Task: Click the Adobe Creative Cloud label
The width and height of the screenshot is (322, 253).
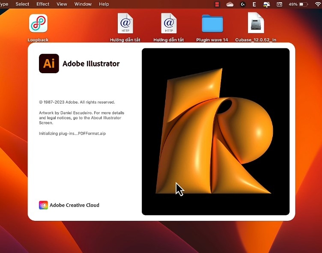Action: tap(75, 205)
